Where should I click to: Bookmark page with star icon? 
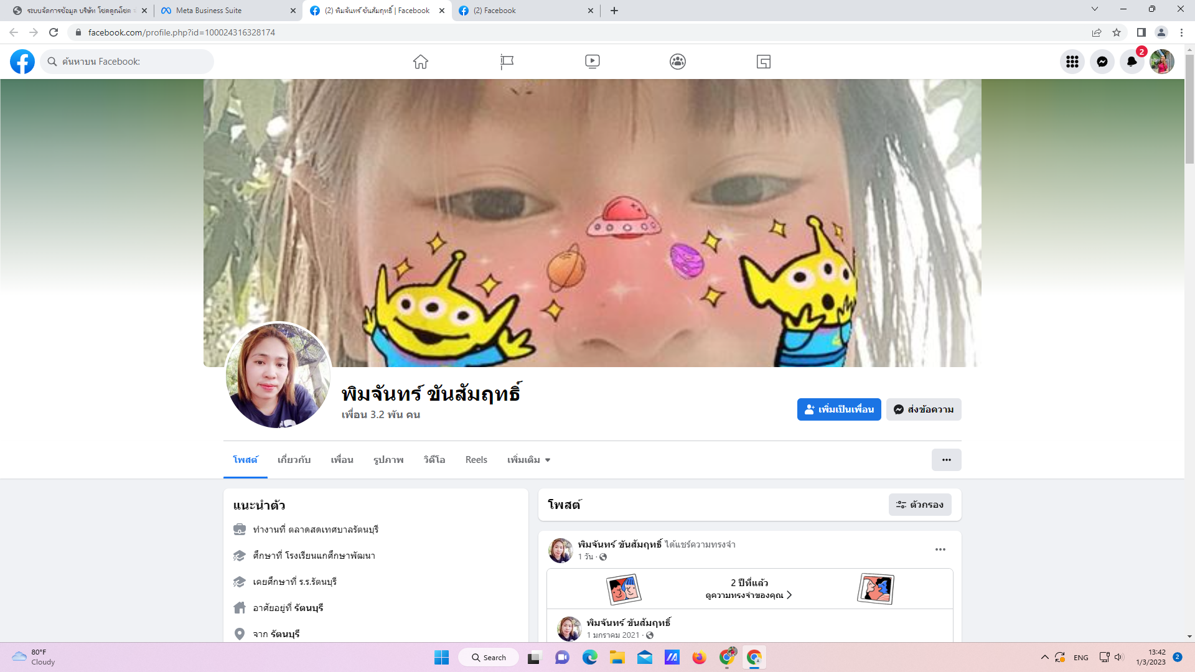pos(1117,32)
